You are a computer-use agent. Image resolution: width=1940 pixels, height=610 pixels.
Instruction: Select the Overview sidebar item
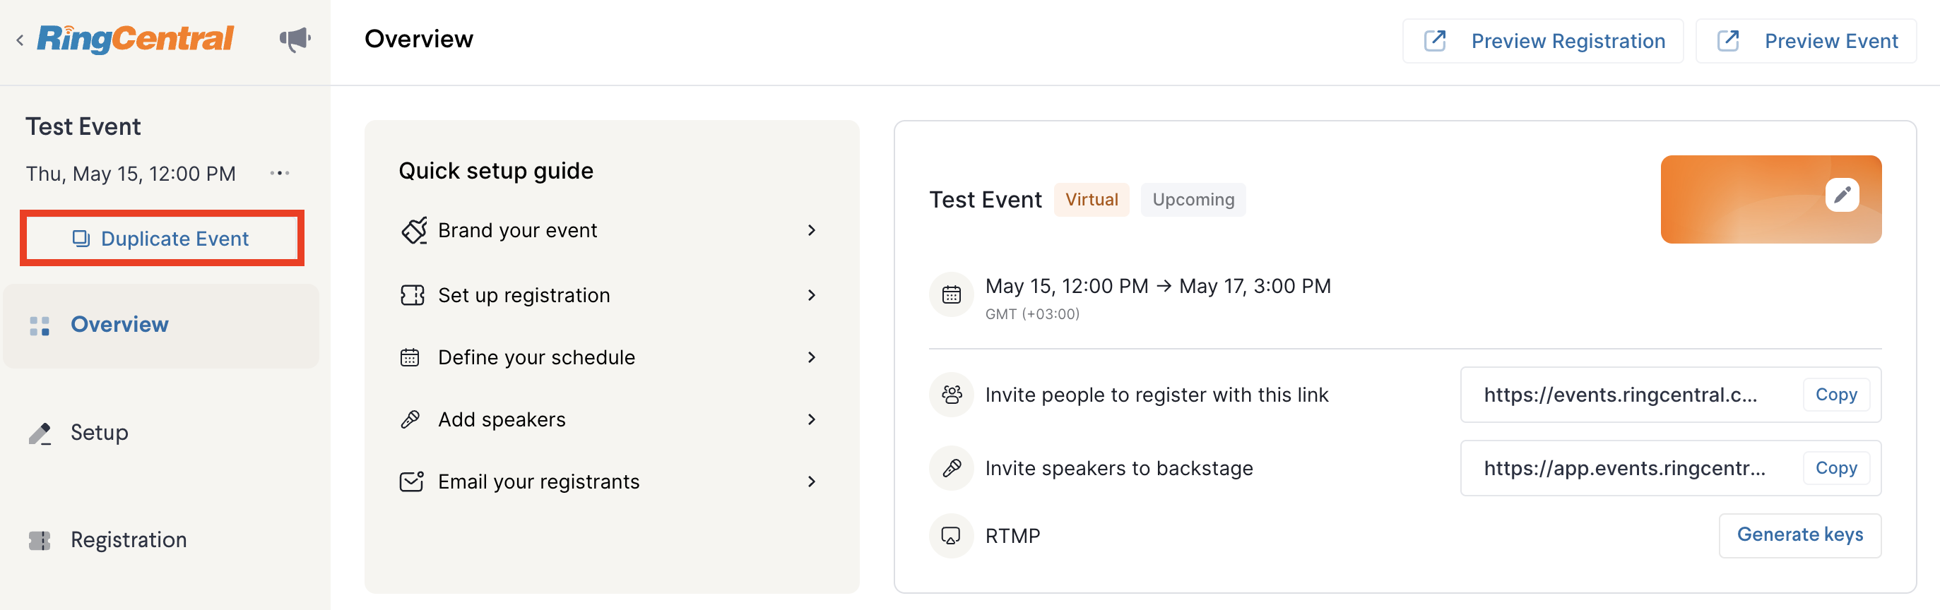click(x=161, y=325)
